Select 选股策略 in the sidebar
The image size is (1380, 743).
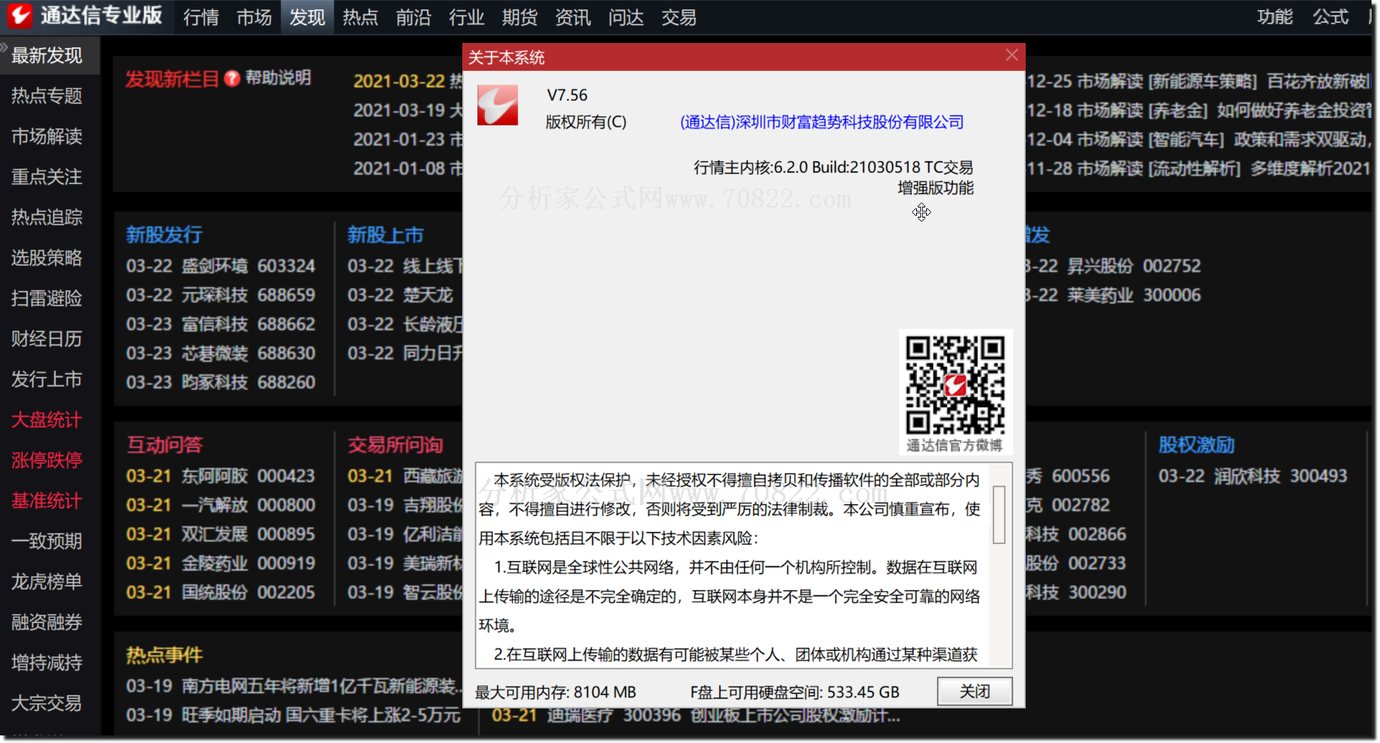pyautogui.click(x=47, y=258)
